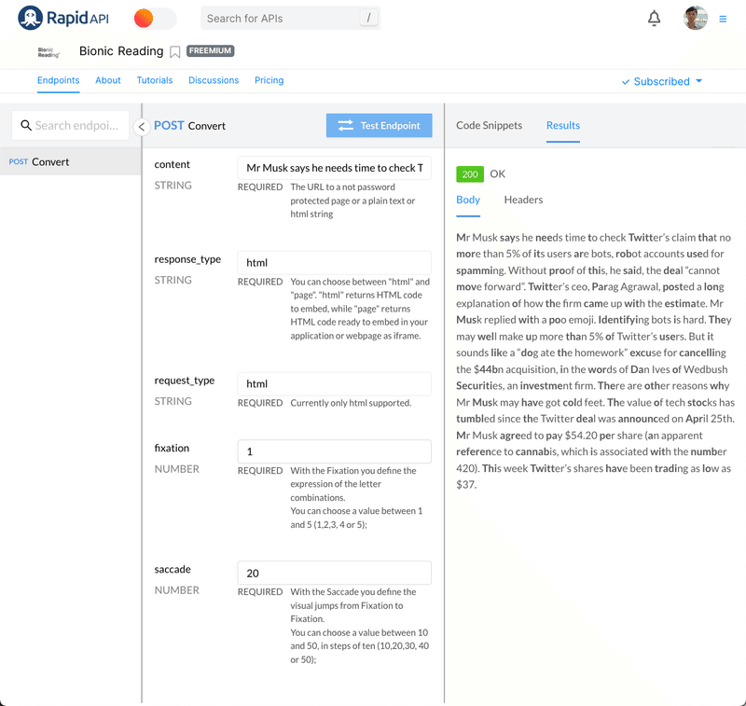
Task: Click the slash shortcut key hint
Action: (x=368, y=18)
